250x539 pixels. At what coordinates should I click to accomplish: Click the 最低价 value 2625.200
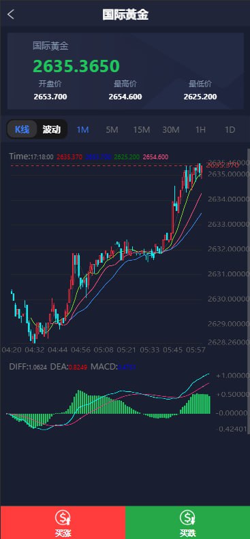coord(200,97)
